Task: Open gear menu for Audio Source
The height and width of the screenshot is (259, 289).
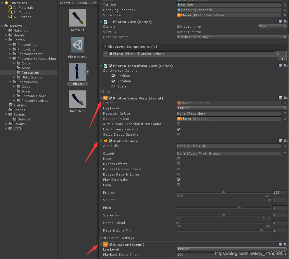Action: click(x=285, y=141)
